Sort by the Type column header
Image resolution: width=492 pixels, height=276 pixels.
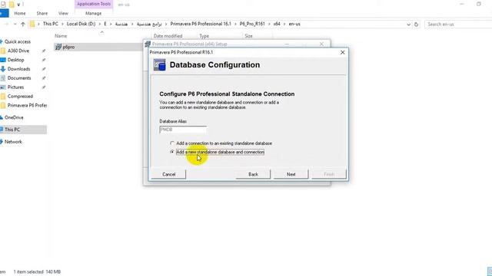tap(204, 36)
